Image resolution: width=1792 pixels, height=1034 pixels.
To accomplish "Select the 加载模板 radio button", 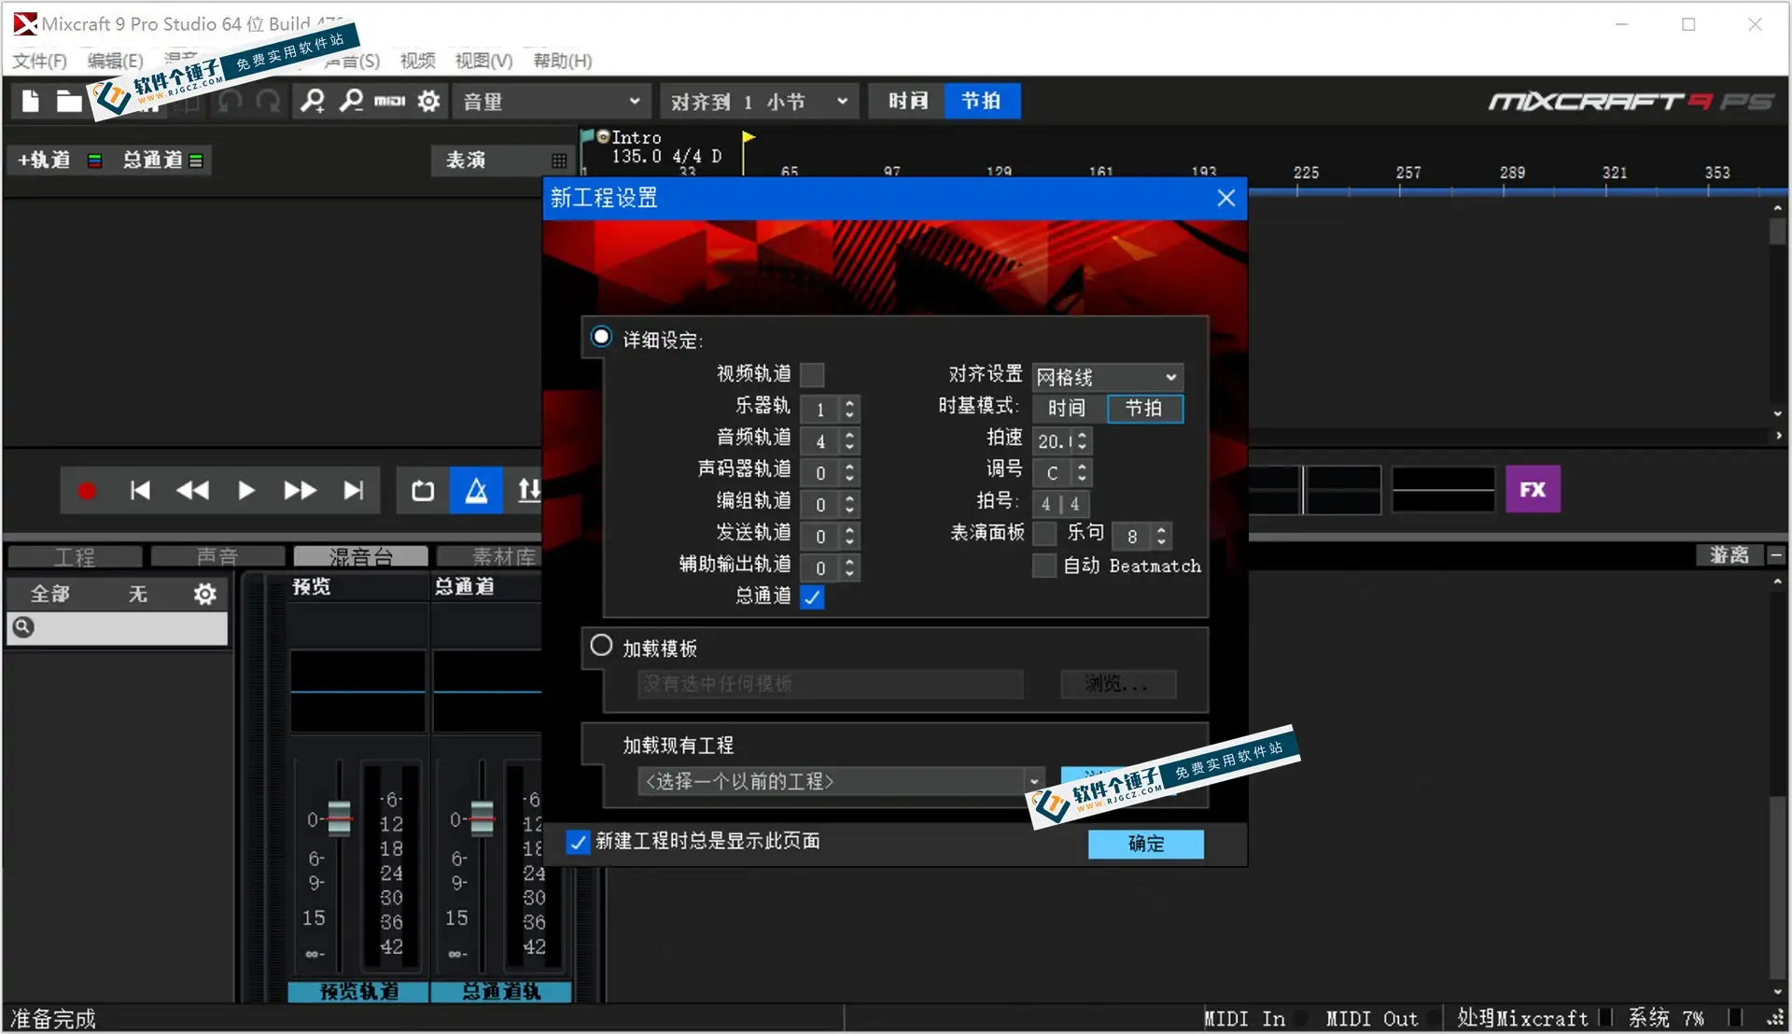I will click(x=600, y=646).
